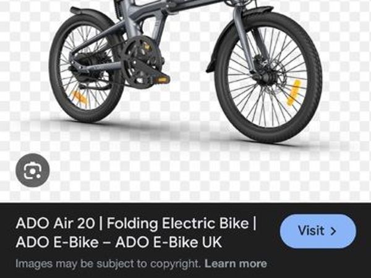Click the yellow reflector on front wheel
The width and height of the screenshot is (371, 278).
coord(293,92)
